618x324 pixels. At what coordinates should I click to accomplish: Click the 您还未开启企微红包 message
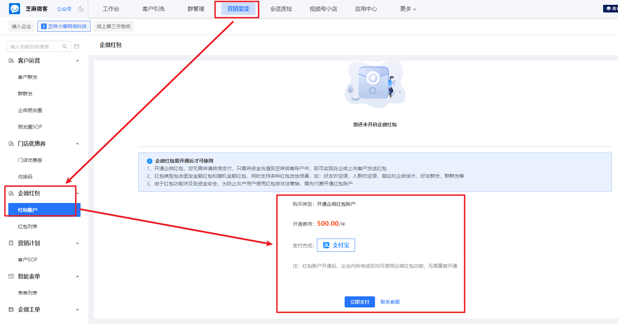(x=375, y=124)
